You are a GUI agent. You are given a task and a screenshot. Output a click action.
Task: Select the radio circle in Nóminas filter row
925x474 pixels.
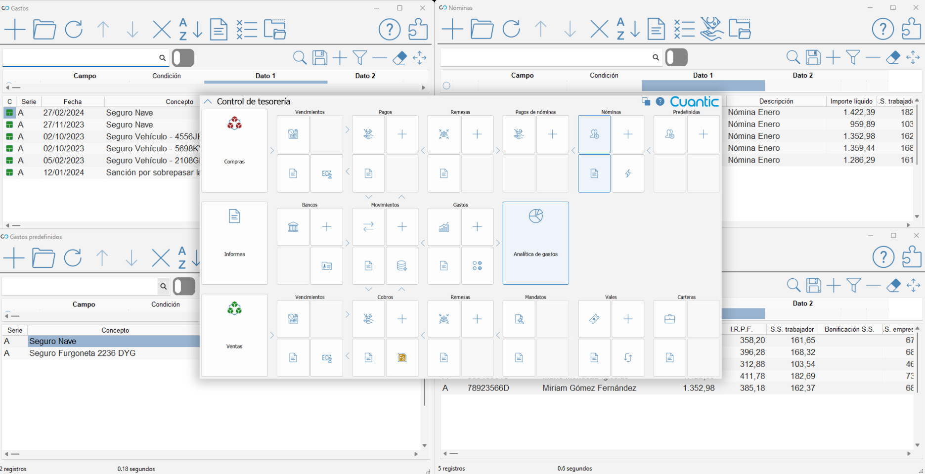point(446,86)
